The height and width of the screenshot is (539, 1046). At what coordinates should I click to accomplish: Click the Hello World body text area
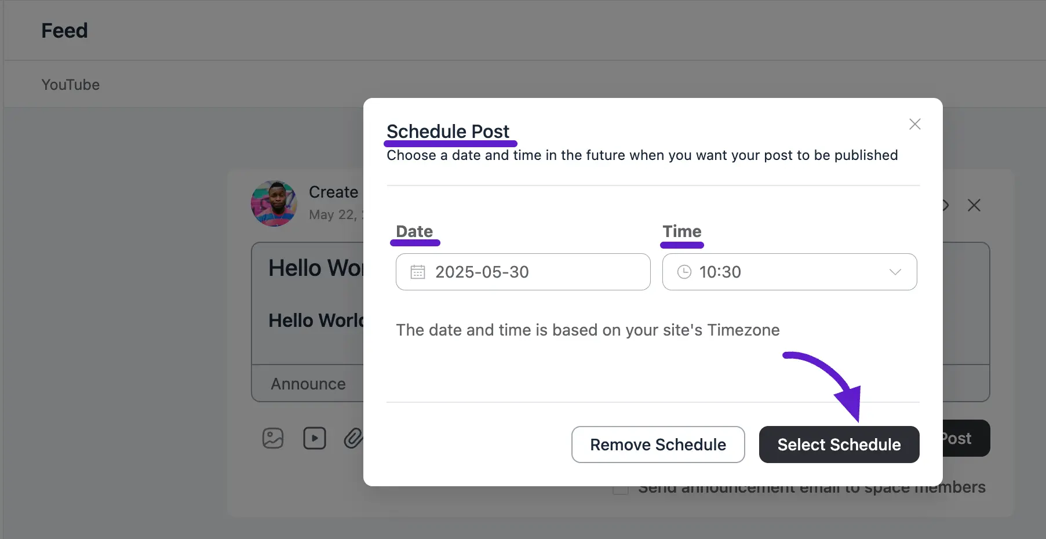coord(316,321)
